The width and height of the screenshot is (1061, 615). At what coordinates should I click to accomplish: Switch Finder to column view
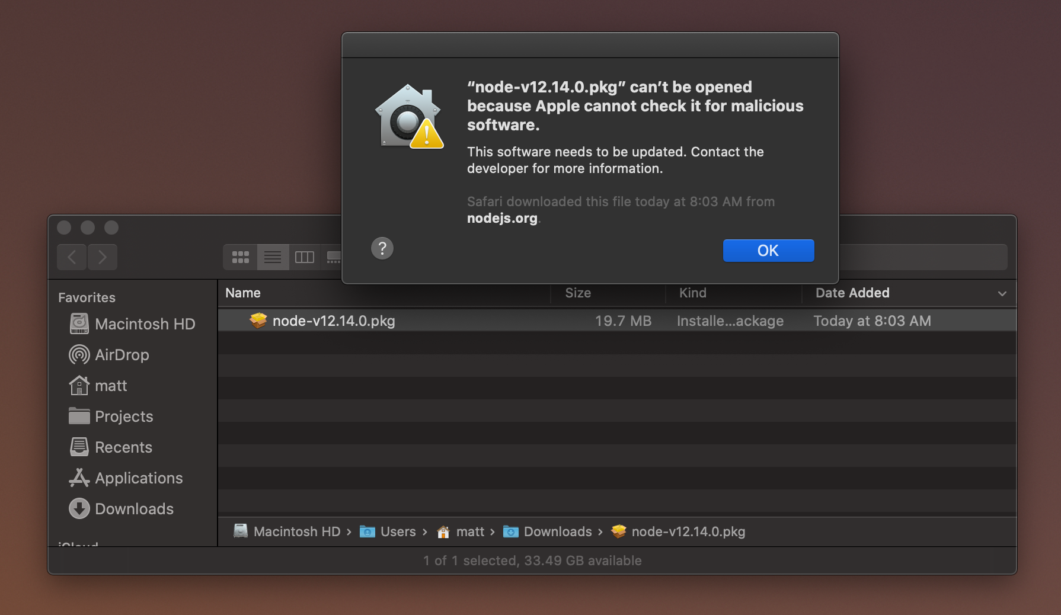tap(305, 257)
